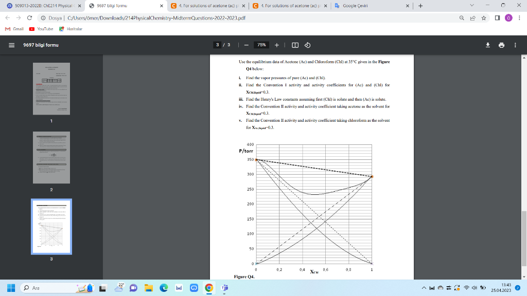Click "9697 bilgi formu" PDF title
This screenshot has width=527, height=296.
click(41, 45)
